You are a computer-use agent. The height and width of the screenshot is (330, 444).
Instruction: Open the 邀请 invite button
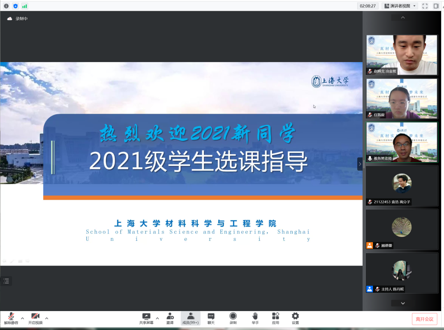(x=170, y=318)
